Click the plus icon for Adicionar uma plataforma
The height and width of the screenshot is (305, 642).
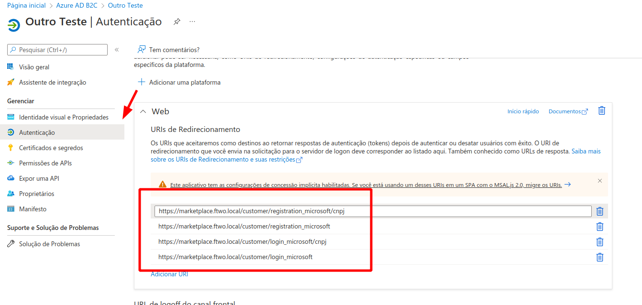[142, 82]
